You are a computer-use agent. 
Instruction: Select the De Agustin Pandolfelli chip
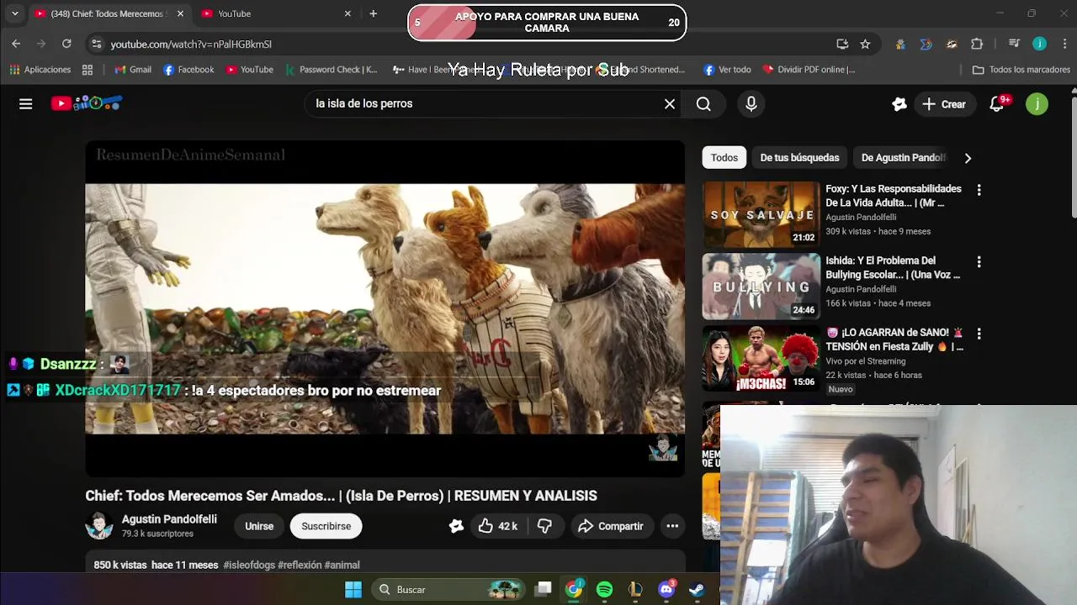(x=904, y=158)
